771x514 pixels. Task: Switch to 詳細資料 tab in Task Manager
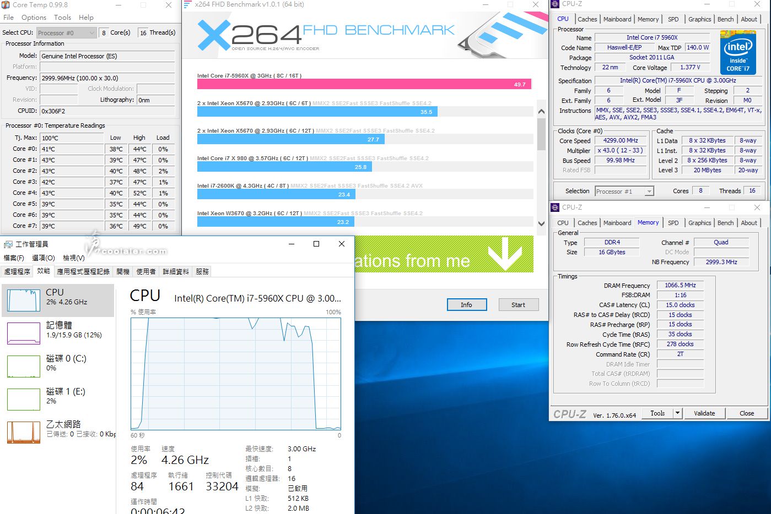click(176, 271)
